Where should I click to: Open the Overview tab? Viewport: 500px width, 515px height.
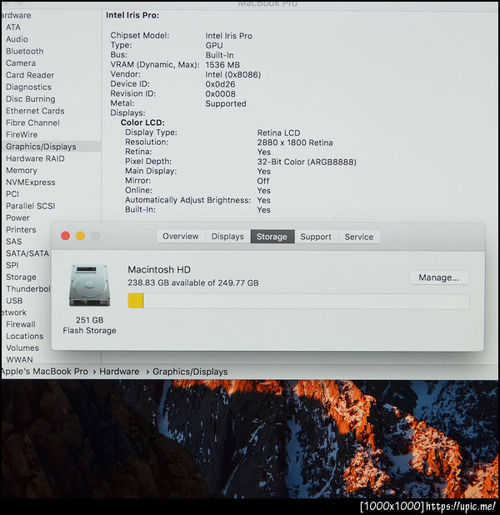[180, 237]
